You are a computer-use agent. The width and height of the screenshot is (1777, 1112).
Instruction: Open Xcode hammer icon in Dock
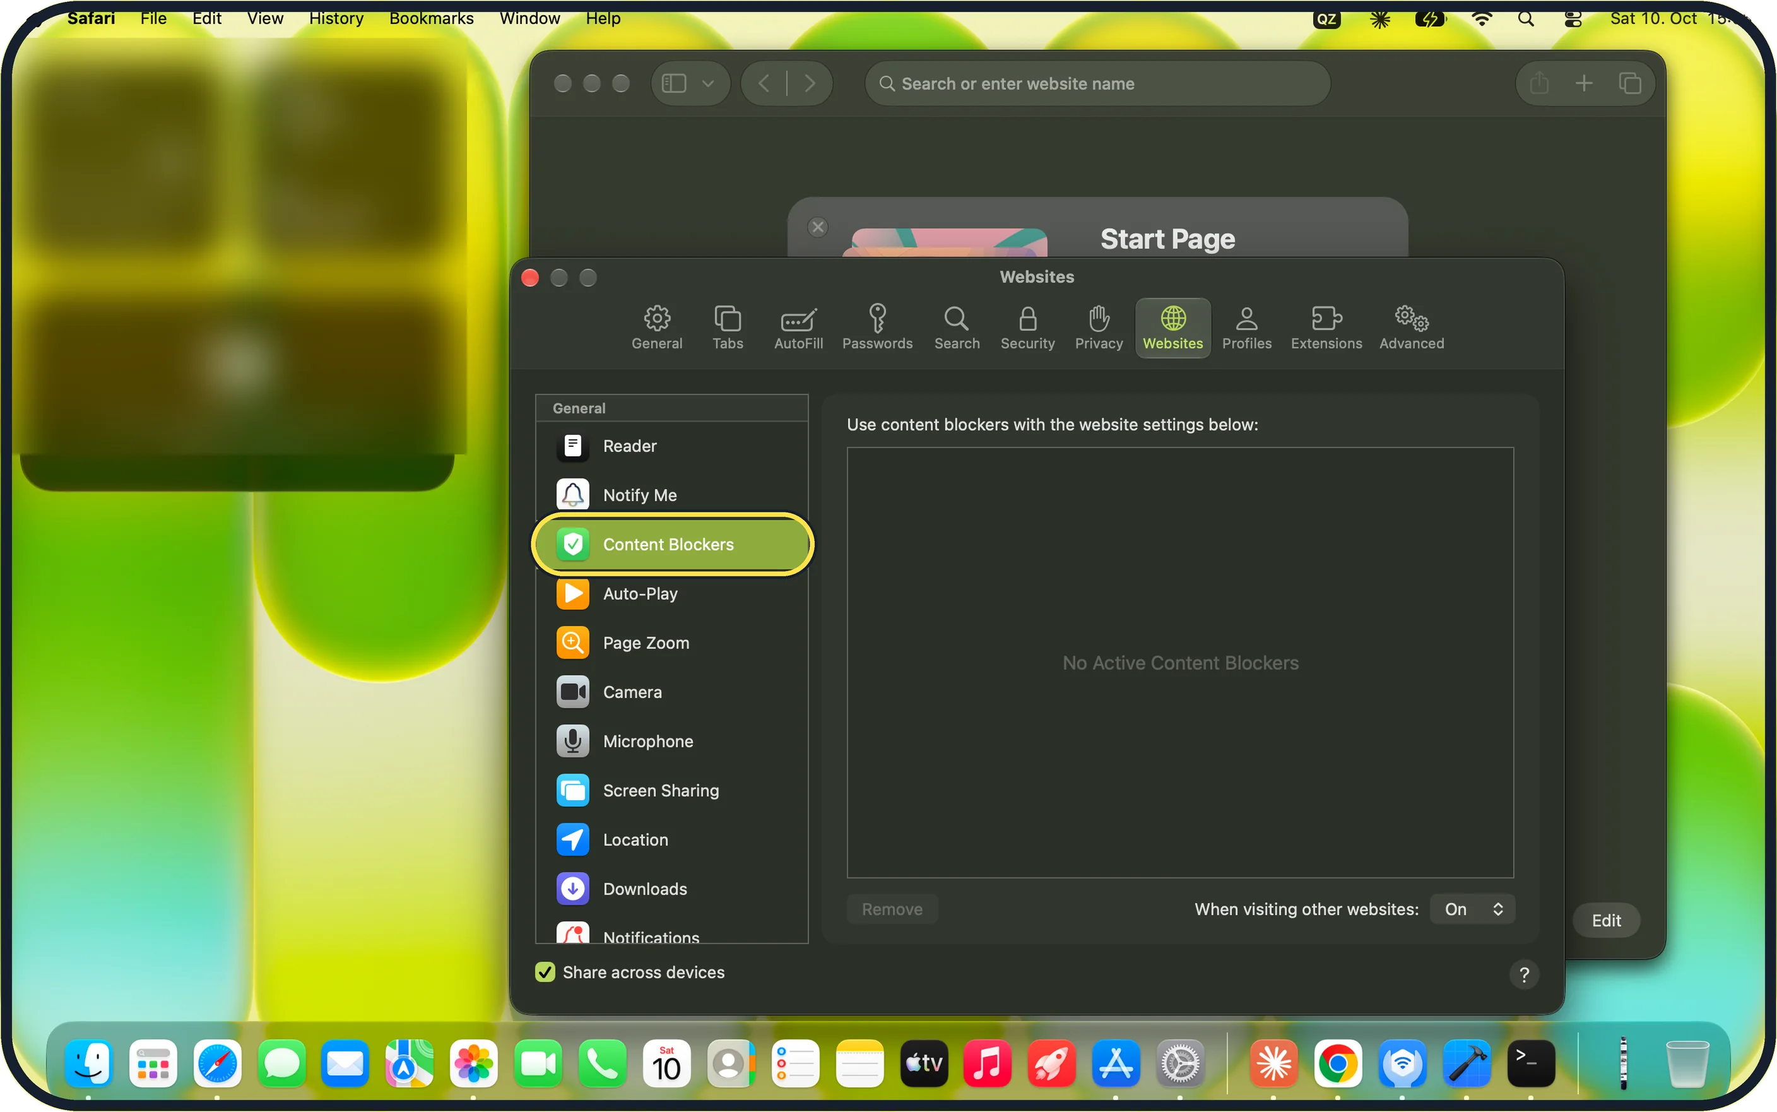coord(1467,1063)
